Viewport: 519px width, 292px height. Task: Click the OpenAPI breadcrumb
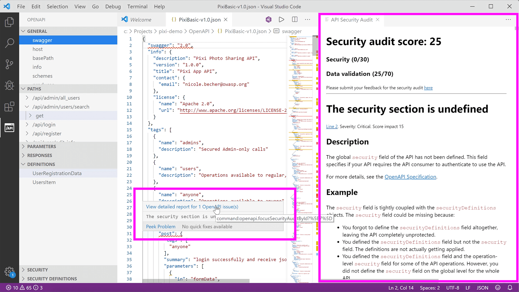click(x=199, y=31)
